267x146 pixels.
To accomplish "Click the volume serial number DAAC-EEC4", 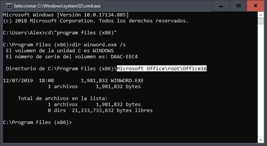I will pos(124,56).
